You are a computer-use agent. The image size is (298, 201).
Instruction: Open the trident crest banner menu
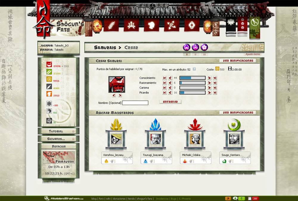tap(131, 25)
